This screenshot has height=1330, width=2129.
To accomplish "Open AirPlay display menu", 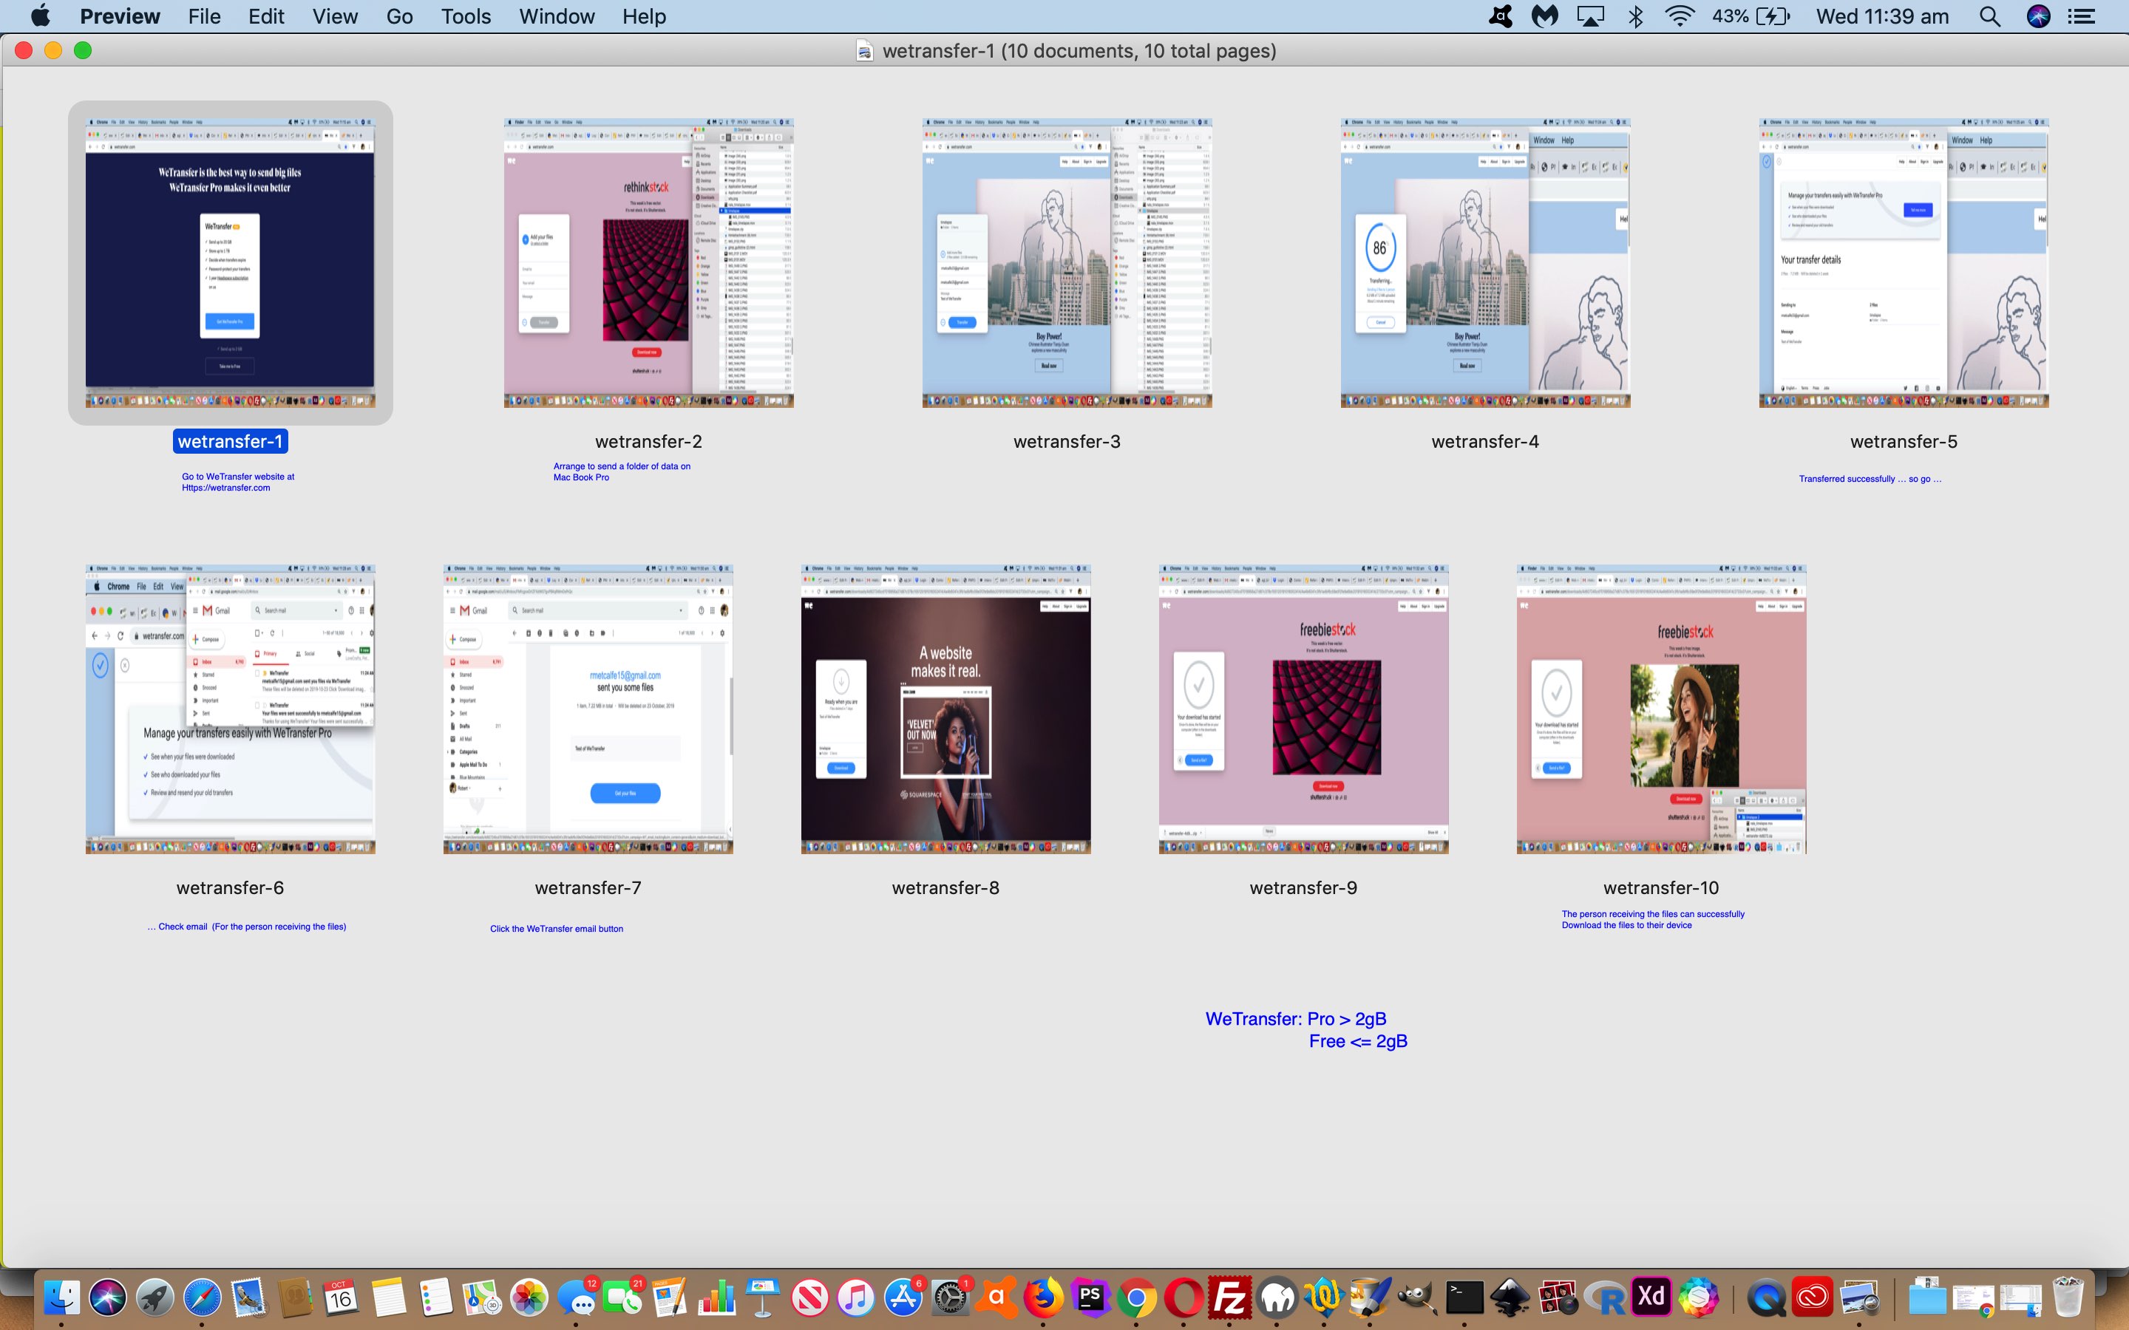I will (1589, 16).
